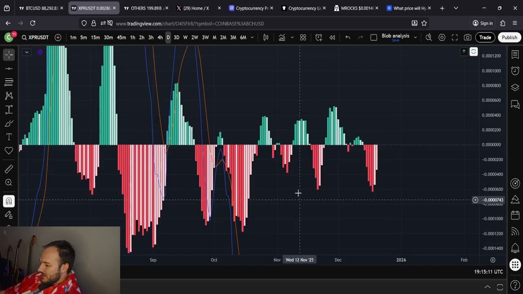Open the patterns drawing tool
This screenshot has height=294, width=523.
(x=9, y=96)
